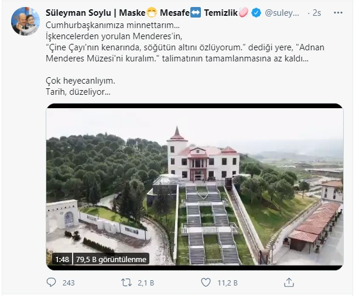This screenshot has height=296, width=359.
Task: Click the 243 reply count
Action: pyautogui.click(x=68, y=283)
